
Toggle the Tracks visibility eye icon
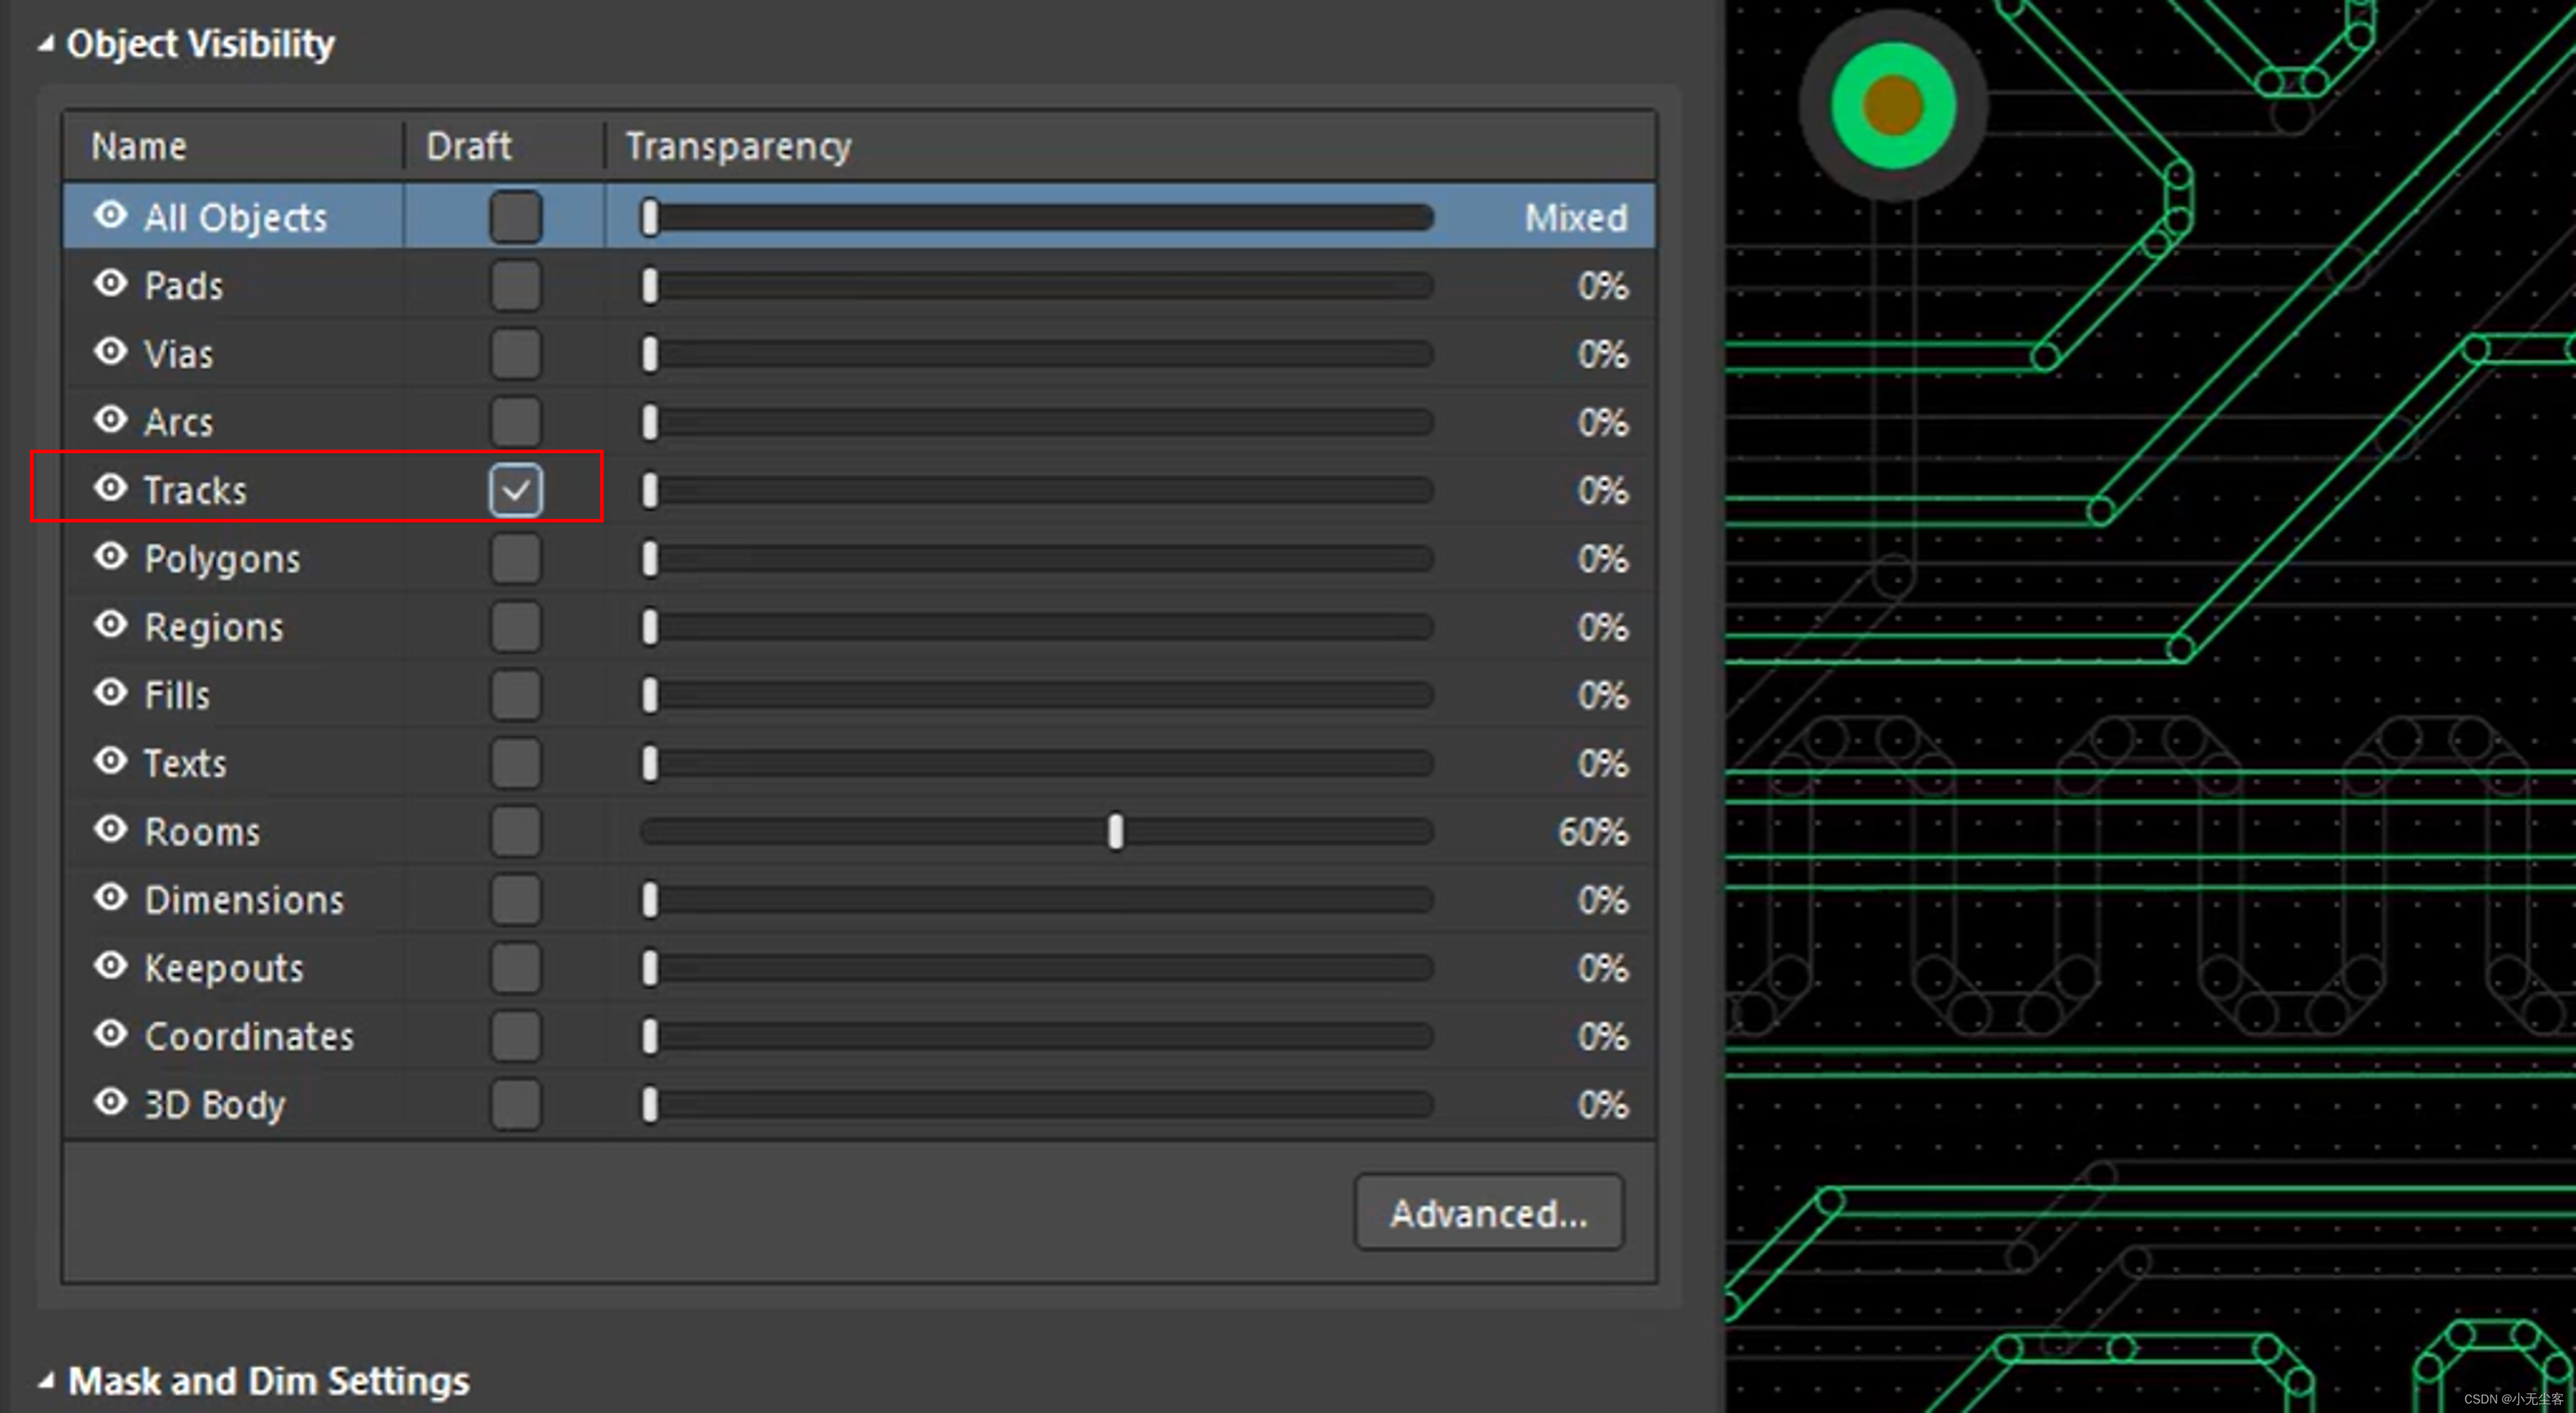coord(111,488)
